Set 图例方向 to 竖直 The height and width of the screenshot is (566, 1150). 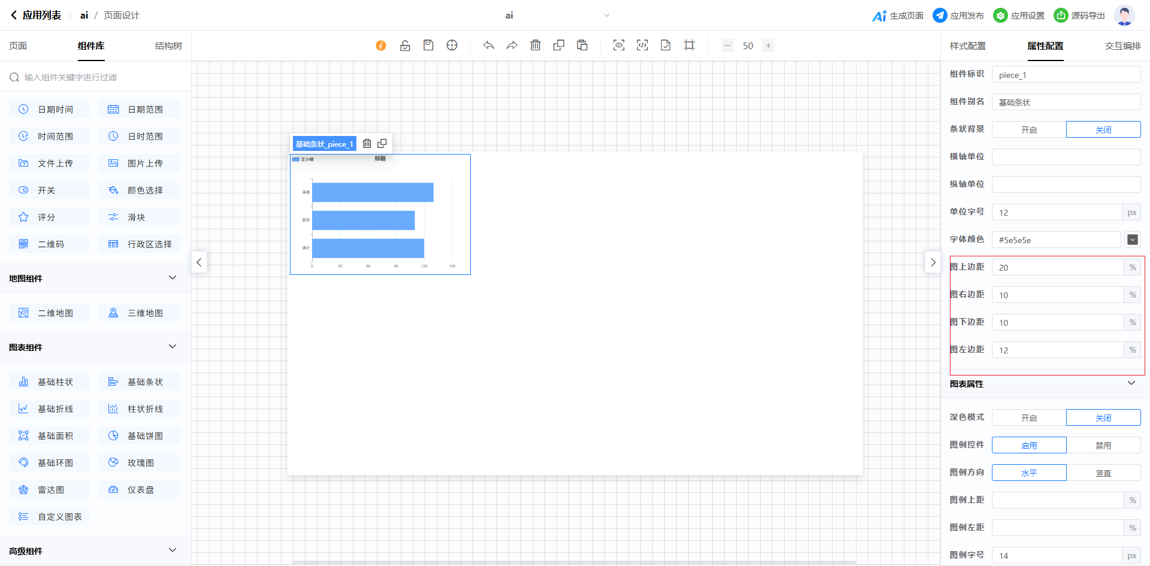click(x=1103, y=473)
